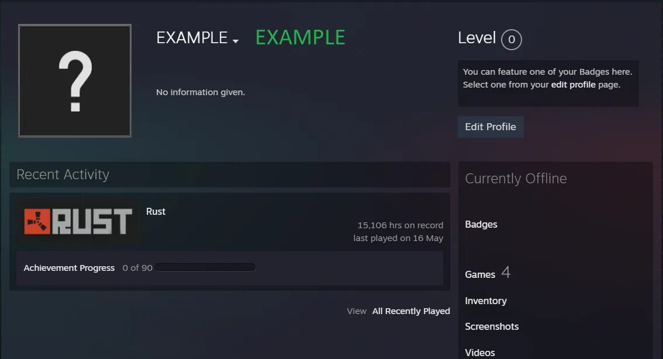This screenshot has height=359, width=663.
Task: Open the Rust game title link
Action: (156, 211)
